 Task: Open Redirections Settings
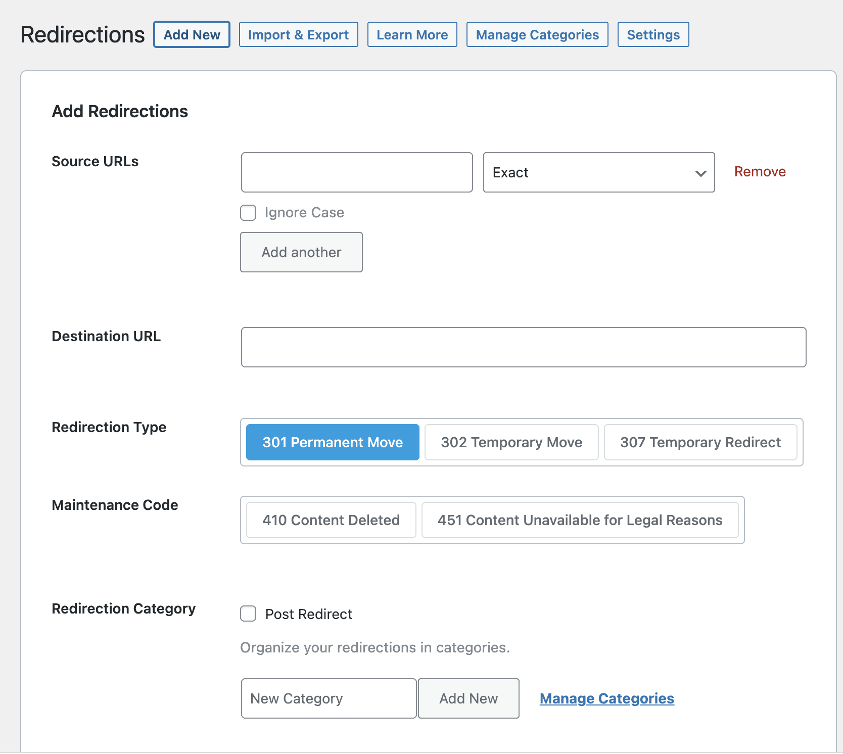(653, 34)
